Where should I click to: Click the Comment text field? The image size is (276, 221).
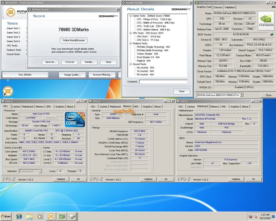point(163,81)
